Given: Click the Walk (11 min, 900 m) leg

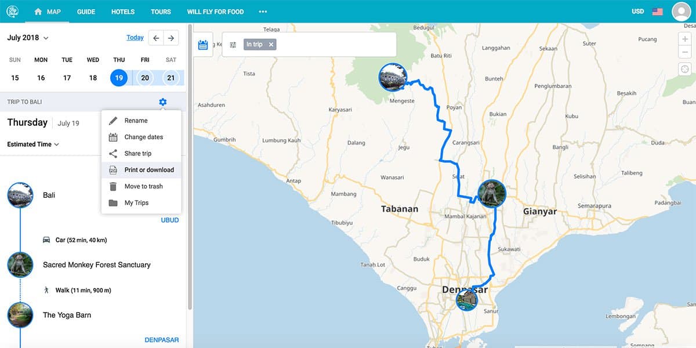Looking at the screenshot, I should click(x=77, y=290).
